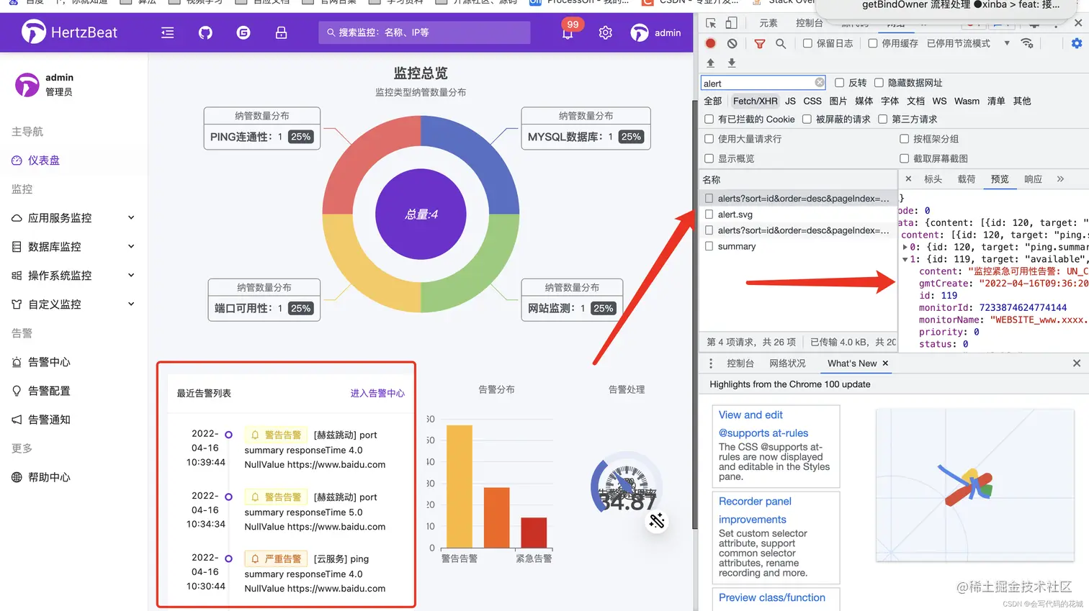Open the 标头 details tab
Image resolution: width=1089 pixels, height=611 pixels.
click(933, 179)
